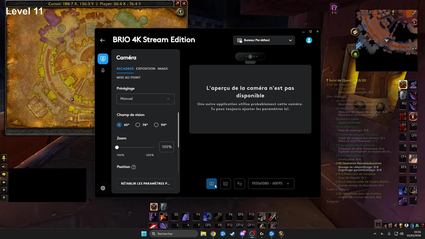Toggle the camera preview button under preview
Screen dimensions: 425x239
(212, 184)
